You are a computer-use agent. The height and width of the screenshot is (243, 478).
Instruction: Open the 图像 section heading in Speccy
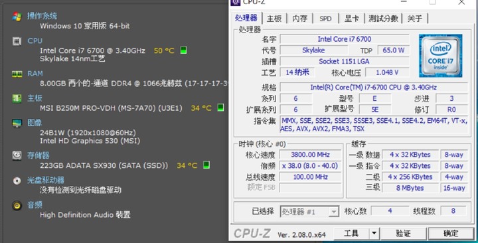(x=35, y=123)
